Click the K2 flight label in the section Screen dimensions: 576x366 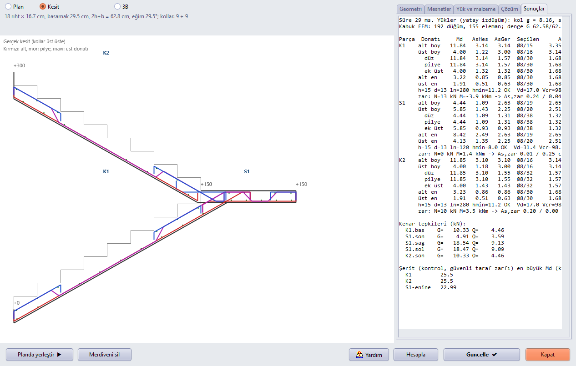point(106,53)
